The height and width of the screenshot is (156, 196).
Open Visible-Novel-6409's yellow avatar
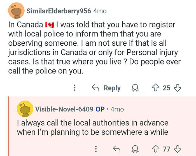[x=25, y=109]
